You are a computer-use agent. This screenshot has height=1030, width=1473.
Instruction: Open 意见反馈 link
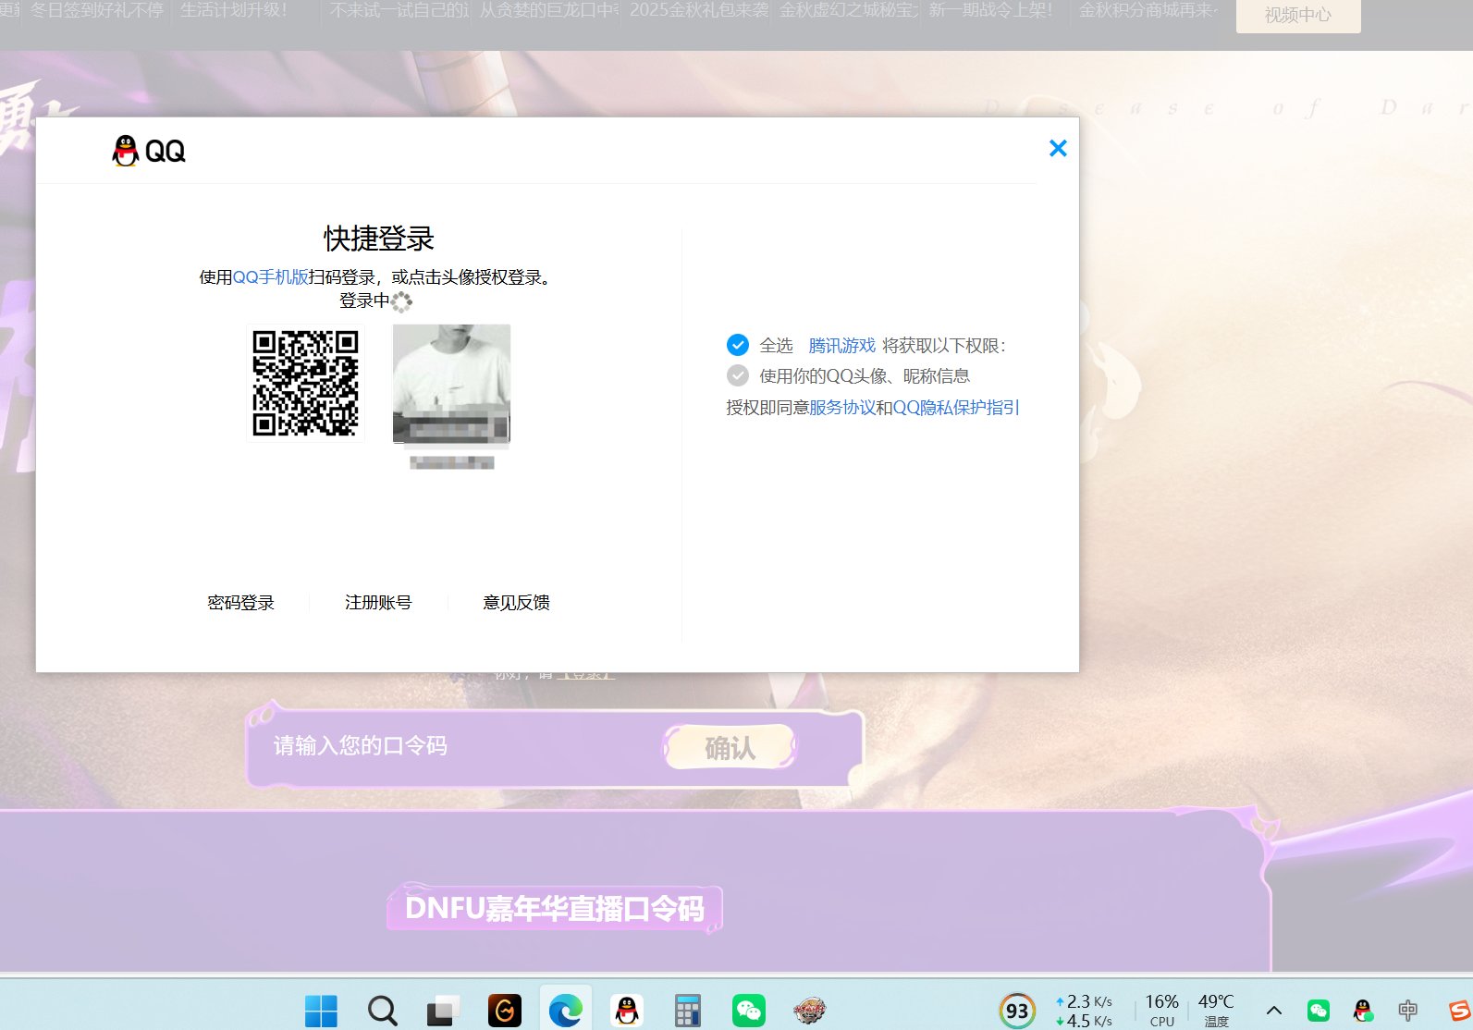[x=516, y=603]
